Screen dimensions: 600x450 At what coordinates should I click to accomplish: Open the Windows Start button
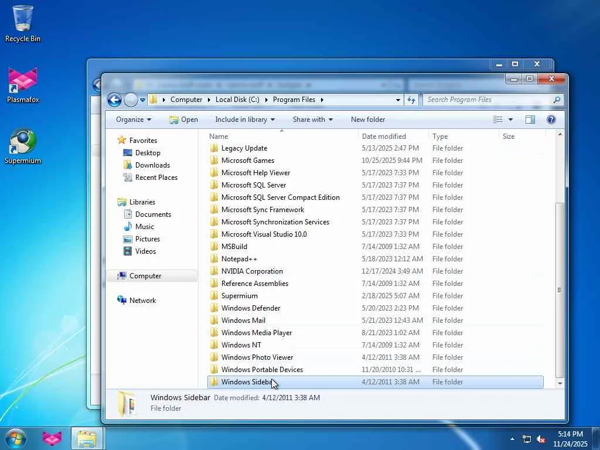pyautogui.click(x=16, y=438)
